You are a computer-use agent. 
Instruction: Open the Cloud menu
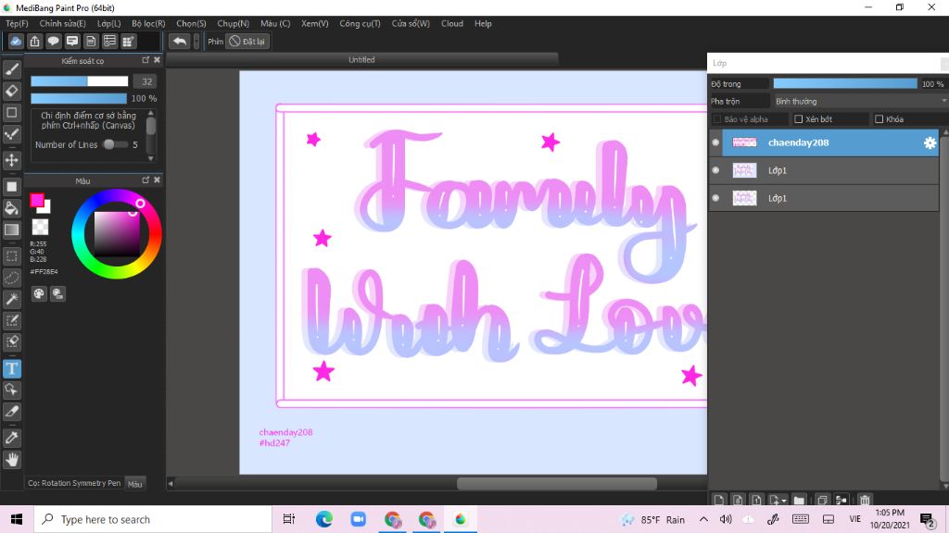pos(452,23)
